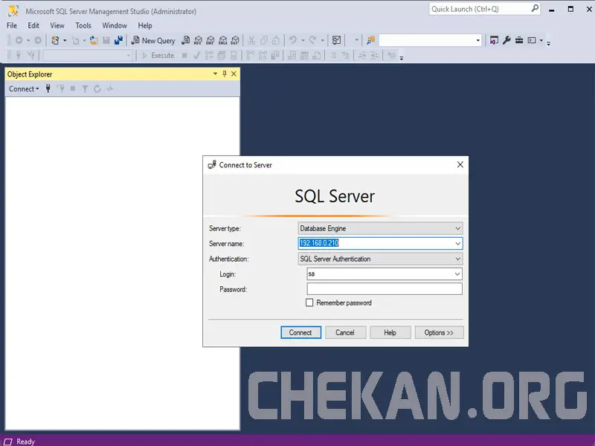
Task: Open a new DMX query
Action: click(x=210, y=40)
